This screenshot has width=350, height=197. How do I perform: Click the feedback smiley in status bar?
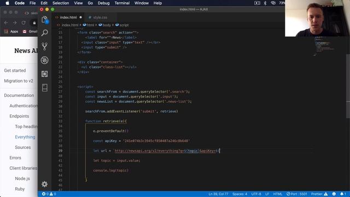(x=334, y=194)
